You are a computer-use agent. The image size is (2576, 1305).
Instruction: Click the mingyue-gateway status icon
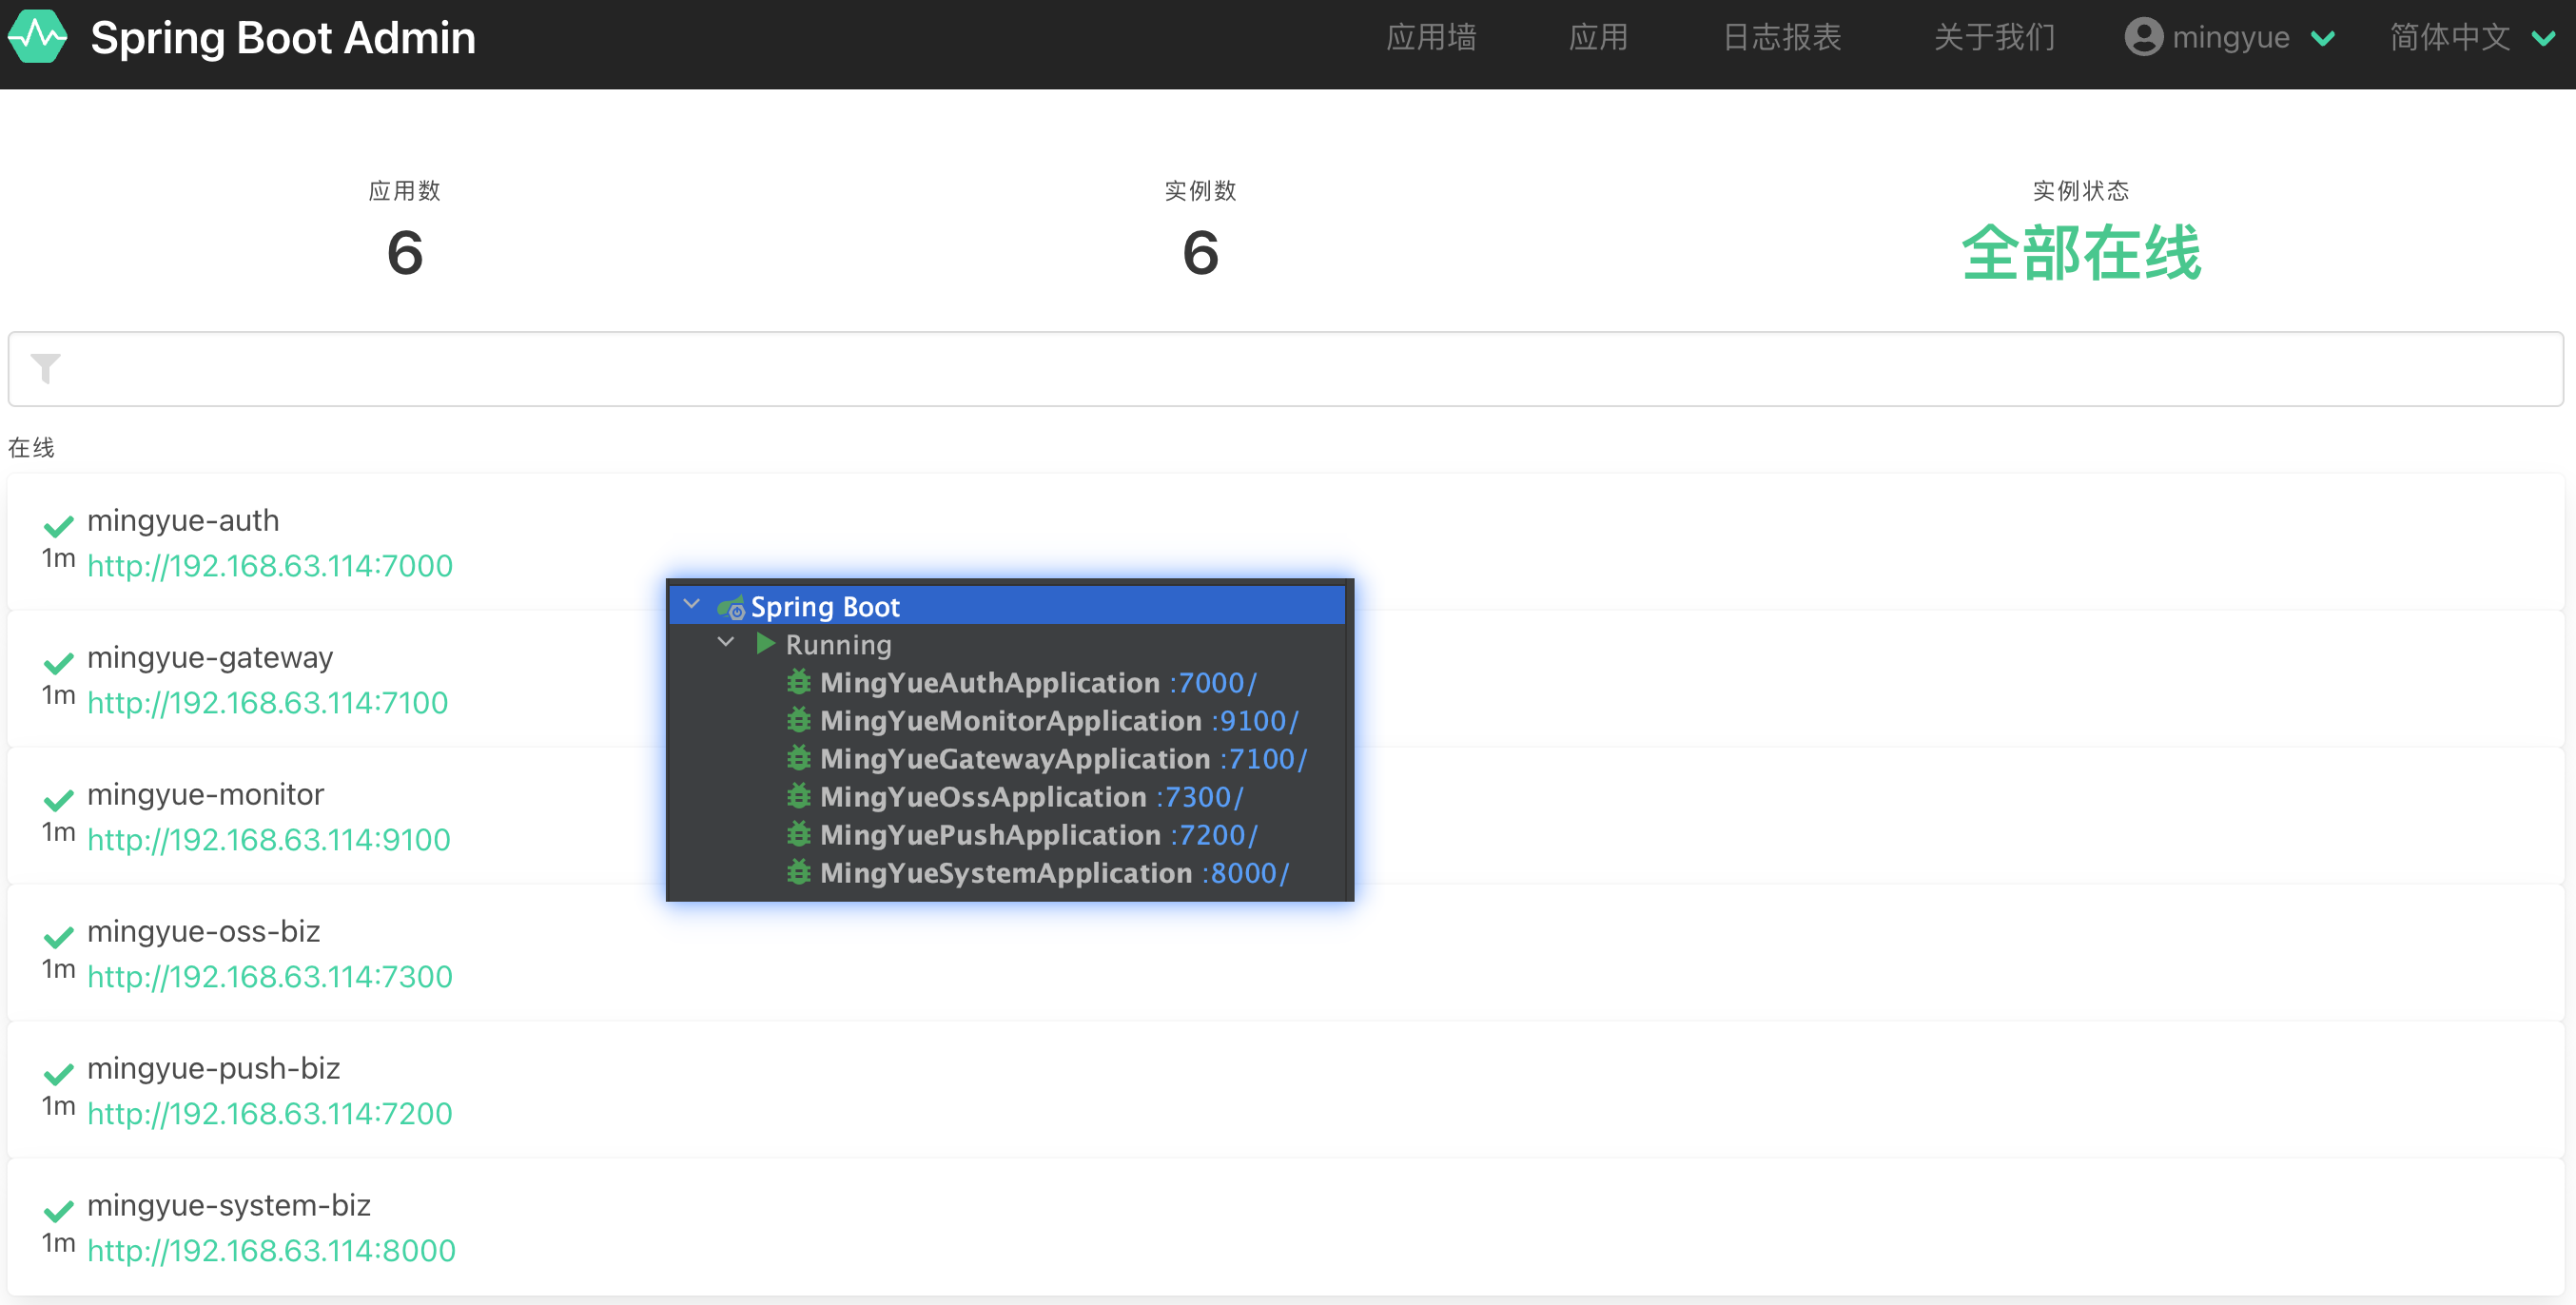tap(60, 659)
